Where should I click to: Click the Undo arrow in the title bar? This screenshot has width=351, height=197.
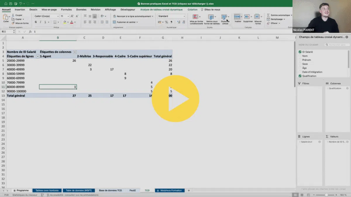click(20, 4)
